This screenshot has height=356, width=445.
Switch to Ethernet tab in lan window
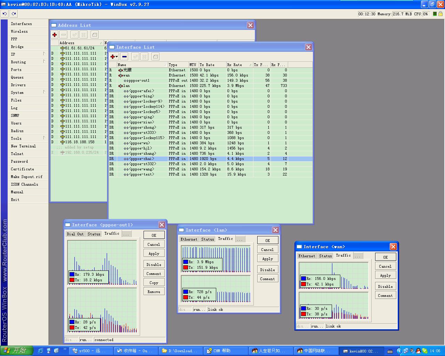189,239
